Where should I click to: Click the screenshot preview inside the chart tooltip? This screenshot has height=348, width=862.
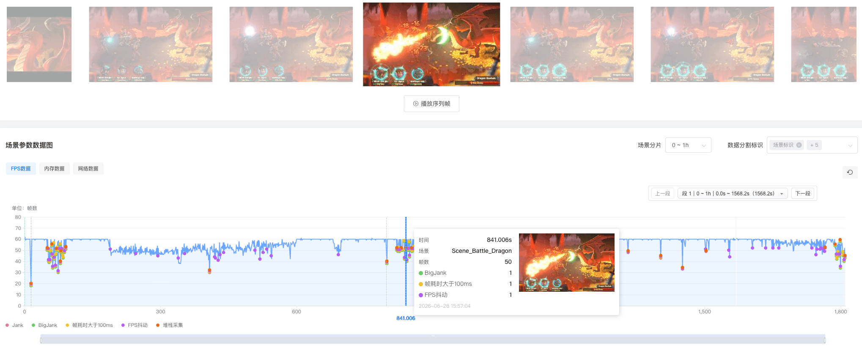click(x=567, y=263)
